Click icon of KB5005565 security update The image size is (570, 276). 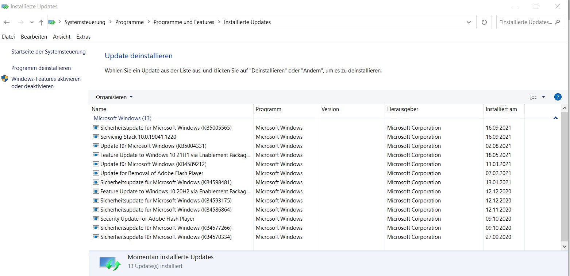[96, 128]
